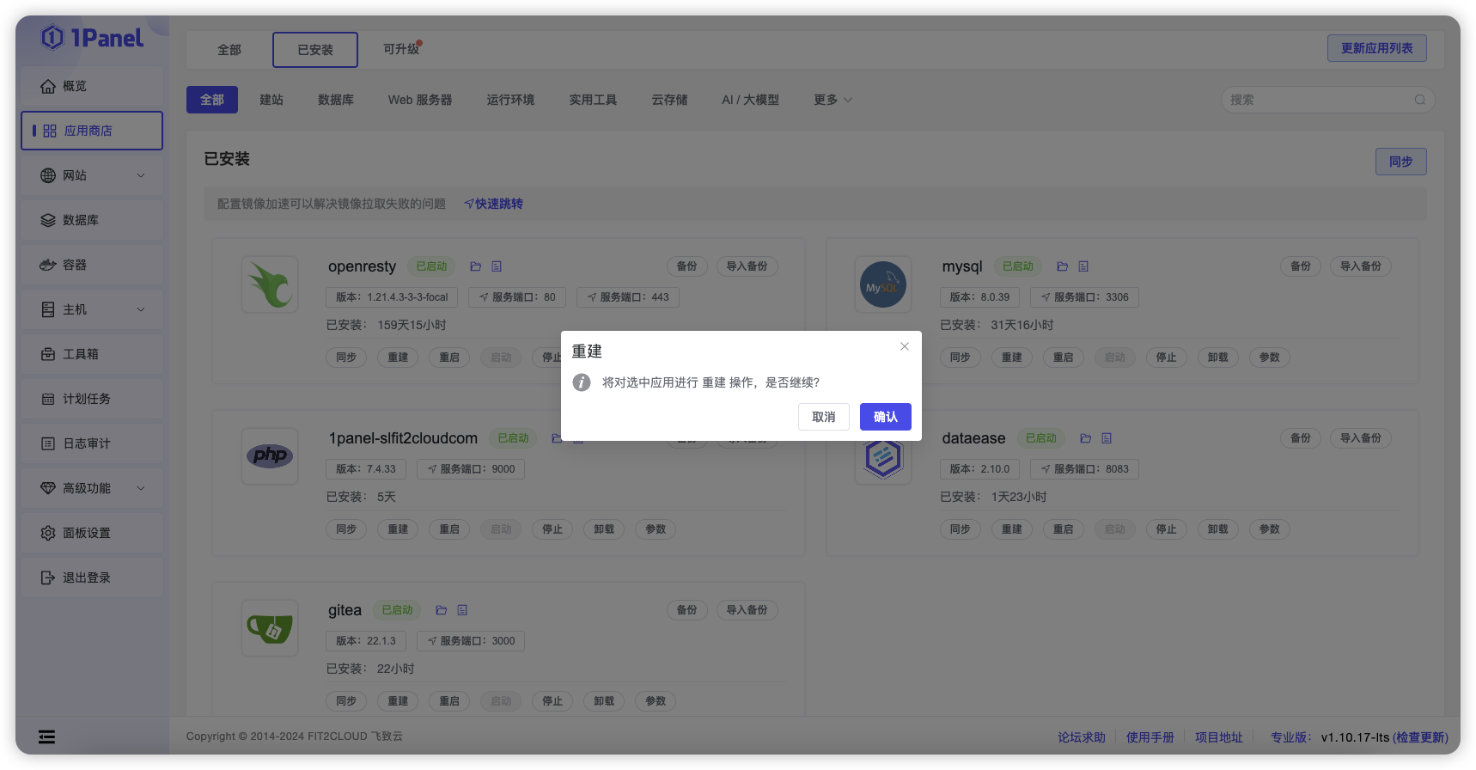Screen dimensions: 1476x770
Task: Confirm the rebuild with 确认 button
Action: coord(885,417)
